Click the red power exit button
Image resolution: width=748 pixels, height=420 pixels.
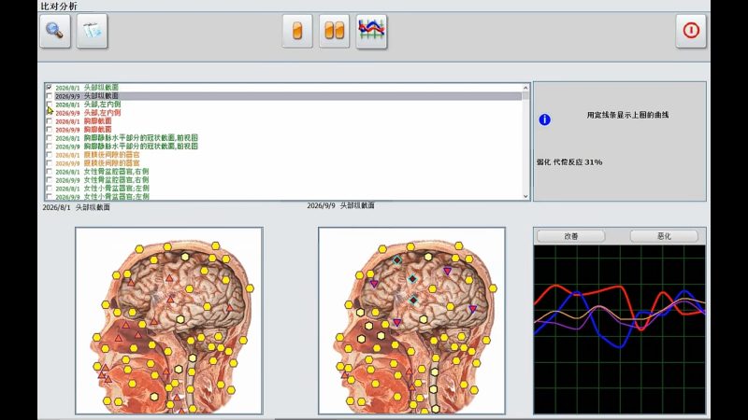[691, 31]
